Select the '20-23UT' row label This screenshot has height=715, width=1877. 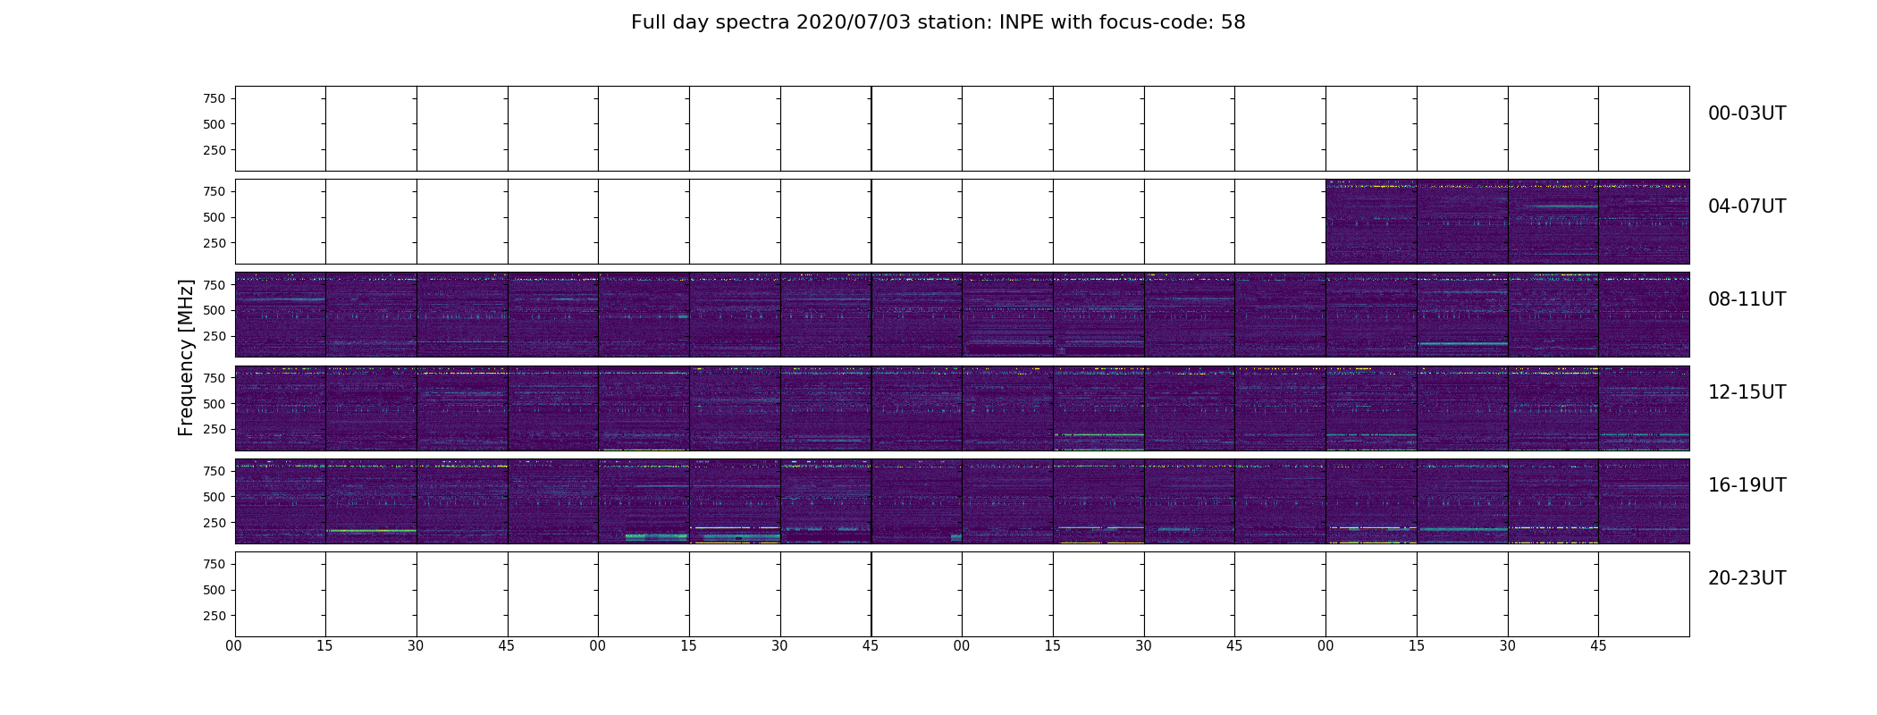(x=1747, y=578)
